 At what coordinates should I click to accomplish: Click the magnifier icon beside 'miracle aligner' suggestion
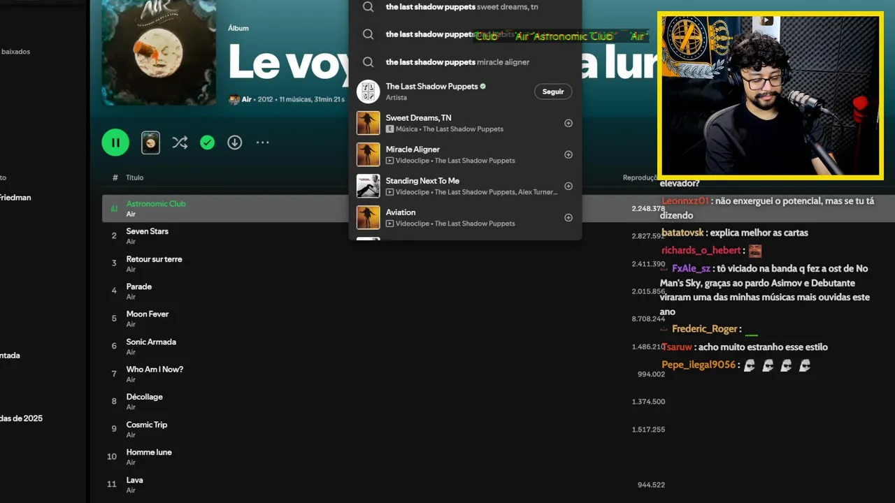click(368, 62)
